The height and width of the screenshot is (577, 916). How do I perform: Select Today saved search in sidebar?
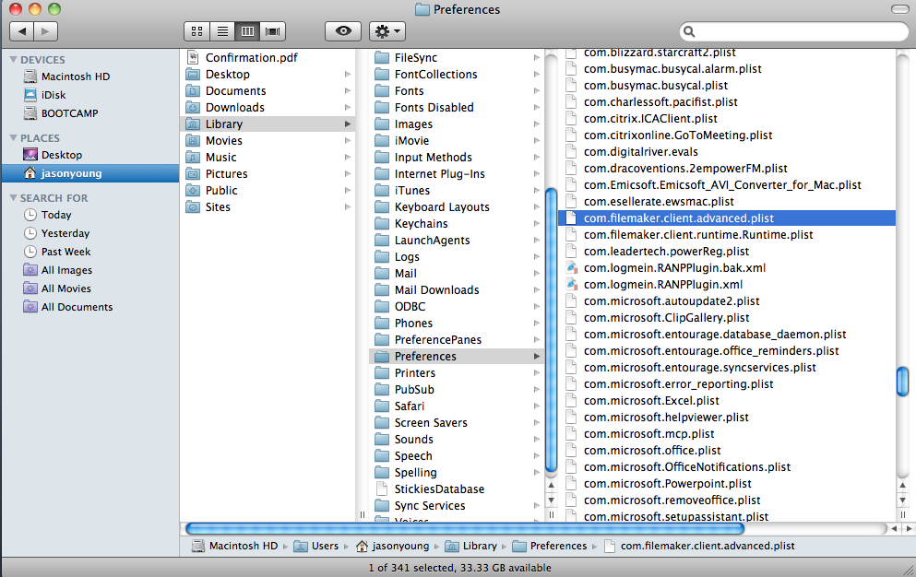tap(55, 215)
